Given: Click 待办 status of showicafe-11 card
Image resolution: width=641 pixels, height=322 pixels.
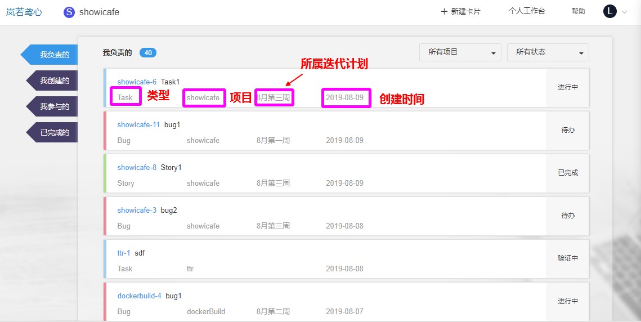Looking at the screenshot, I should (568, 130).
